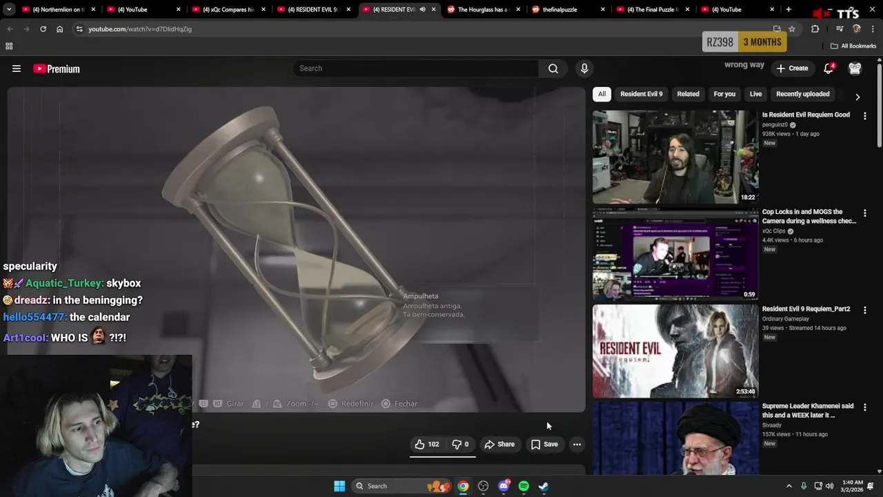Open the Create menu
Viewport: 883px width, 497px height.
tap(792, 68)
